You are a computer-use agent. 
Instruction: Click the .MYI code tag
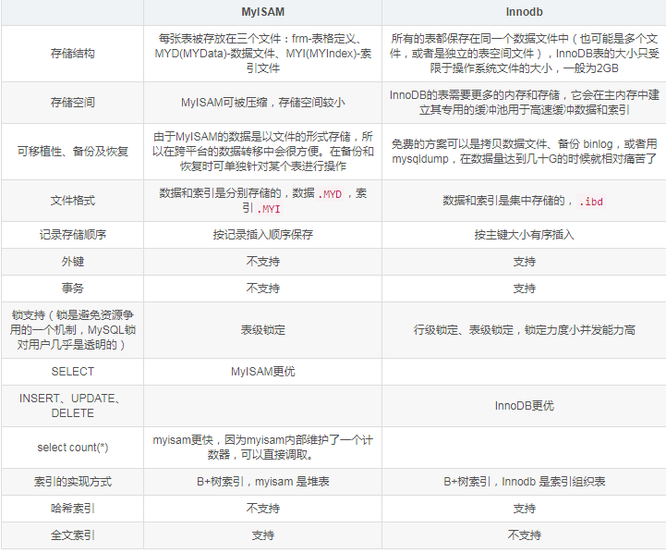pos(269,209)
